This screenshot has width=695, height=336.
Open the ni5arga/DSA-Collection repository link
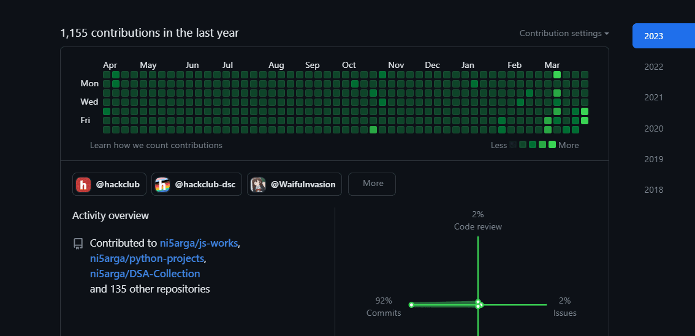pyautogui.click(x=145, y=274)
